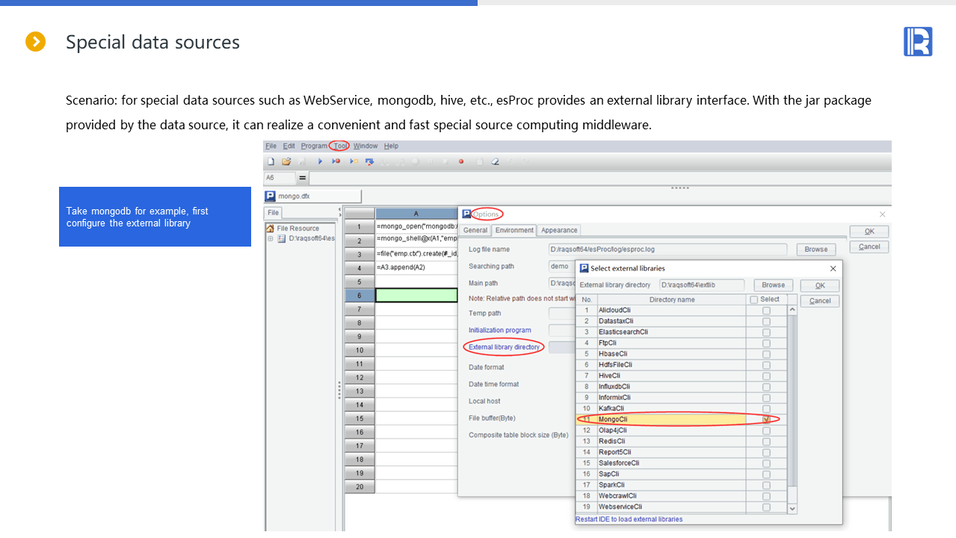The height and width of the screenshot is (538, 956).
Task: Toggle the MongoCli library checkbox
Action: tap(766, 419)
